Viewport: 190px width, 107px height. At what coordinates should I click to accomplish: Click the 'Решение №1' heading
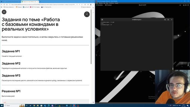(x=11, y=91)
